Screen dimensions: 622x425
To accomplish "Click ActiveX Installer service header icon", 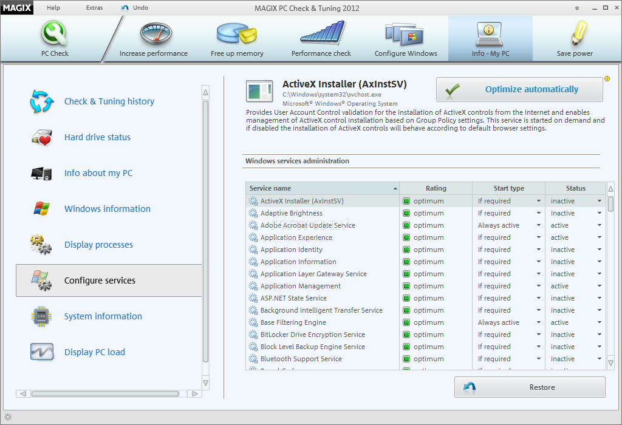I will click(x=259, y=91).
